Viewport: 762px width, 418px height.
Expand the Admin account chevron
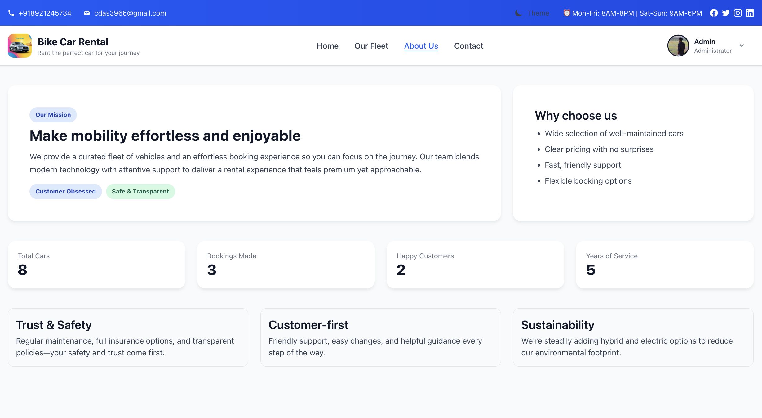click(x=742, y=46)
